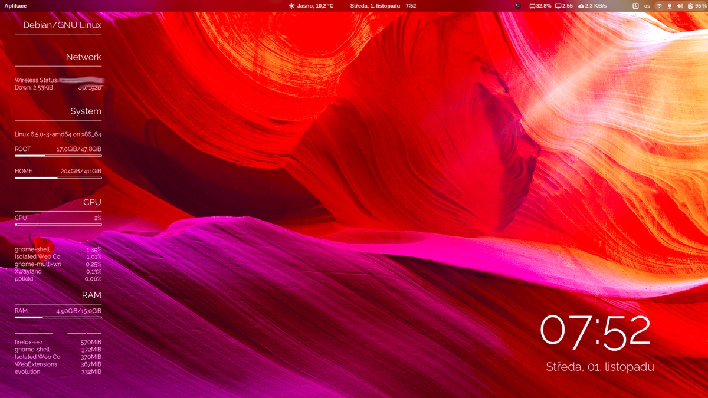Viewport: 708px width, 398px height.
Task: Click the microphone icon in the system tray
Action: click(x=670, y=6)
